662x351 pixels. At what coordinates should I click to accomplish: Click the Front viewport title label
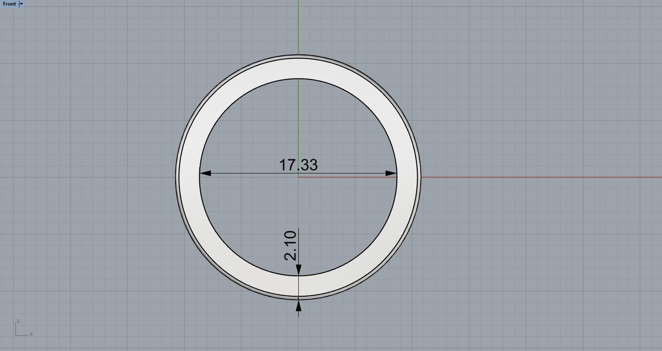(9, 4)
